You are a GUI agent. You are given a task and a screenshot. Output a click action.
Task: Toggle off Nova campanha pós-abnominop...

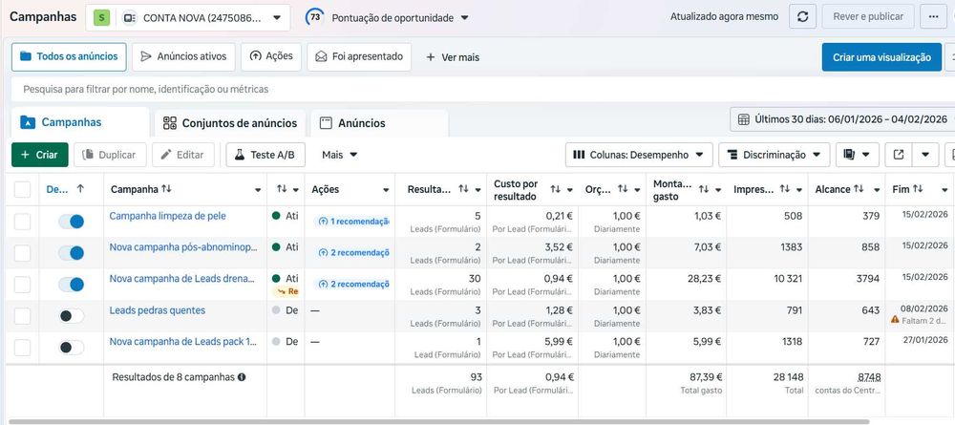(71, 253)
